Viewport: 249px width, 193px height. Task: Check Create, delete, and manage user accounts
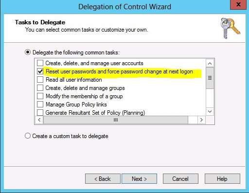[x=40, y=63]
